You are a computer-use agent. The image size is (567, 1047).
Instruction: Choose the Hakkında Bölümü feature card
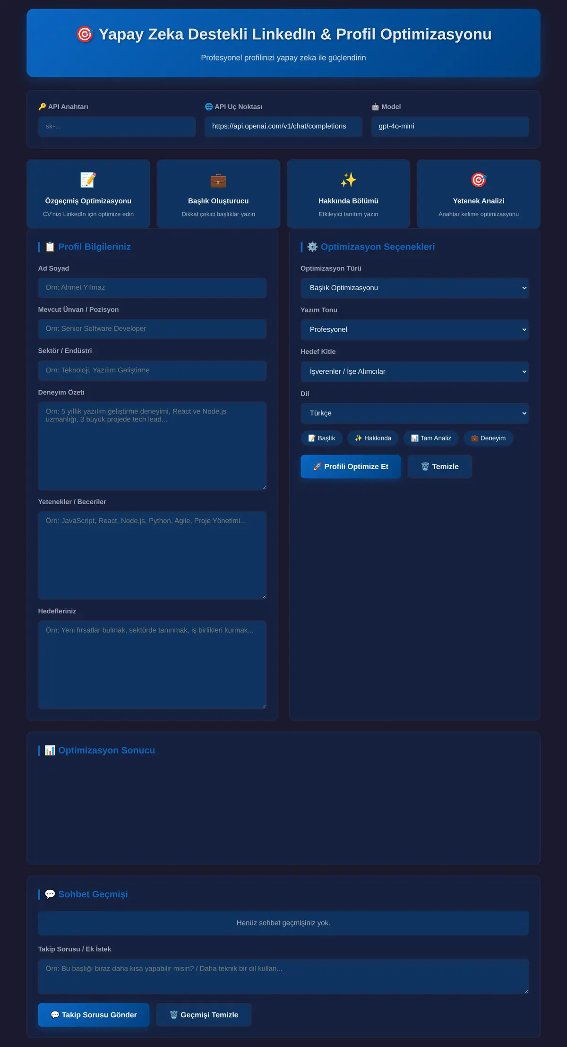tap(348, 194)
